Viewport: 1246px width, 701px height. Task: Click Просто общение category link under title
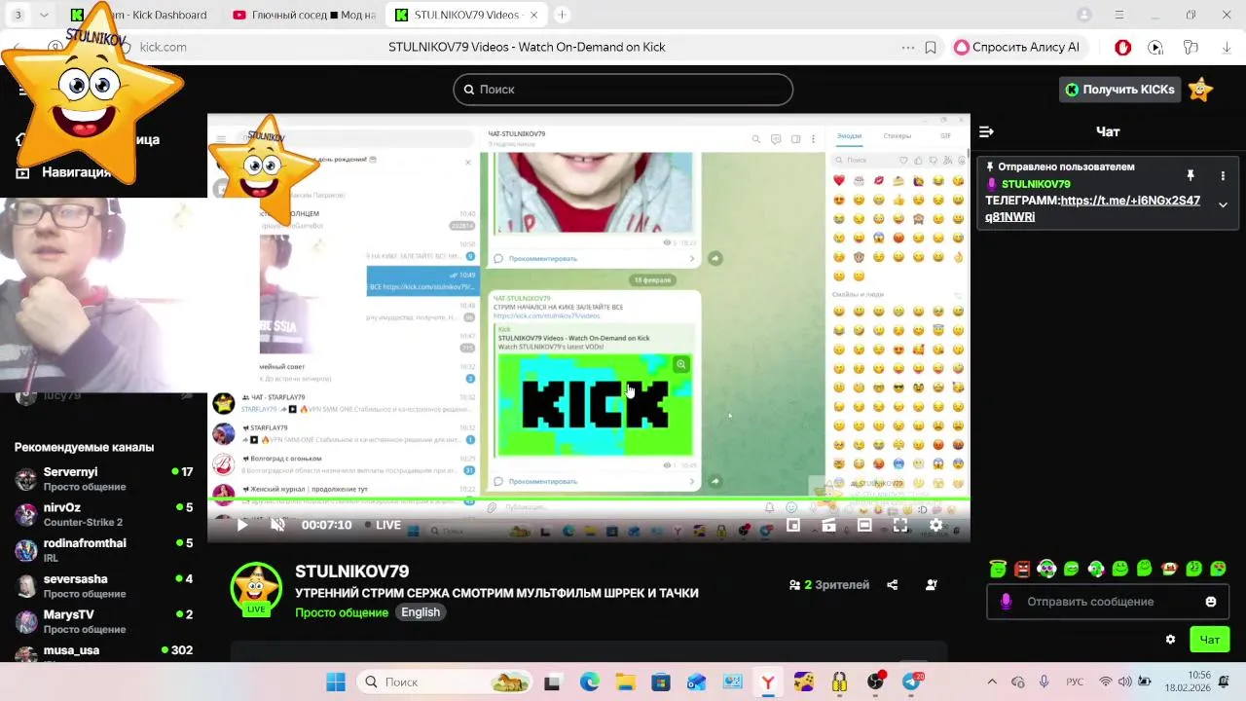(x=342, y=612)
